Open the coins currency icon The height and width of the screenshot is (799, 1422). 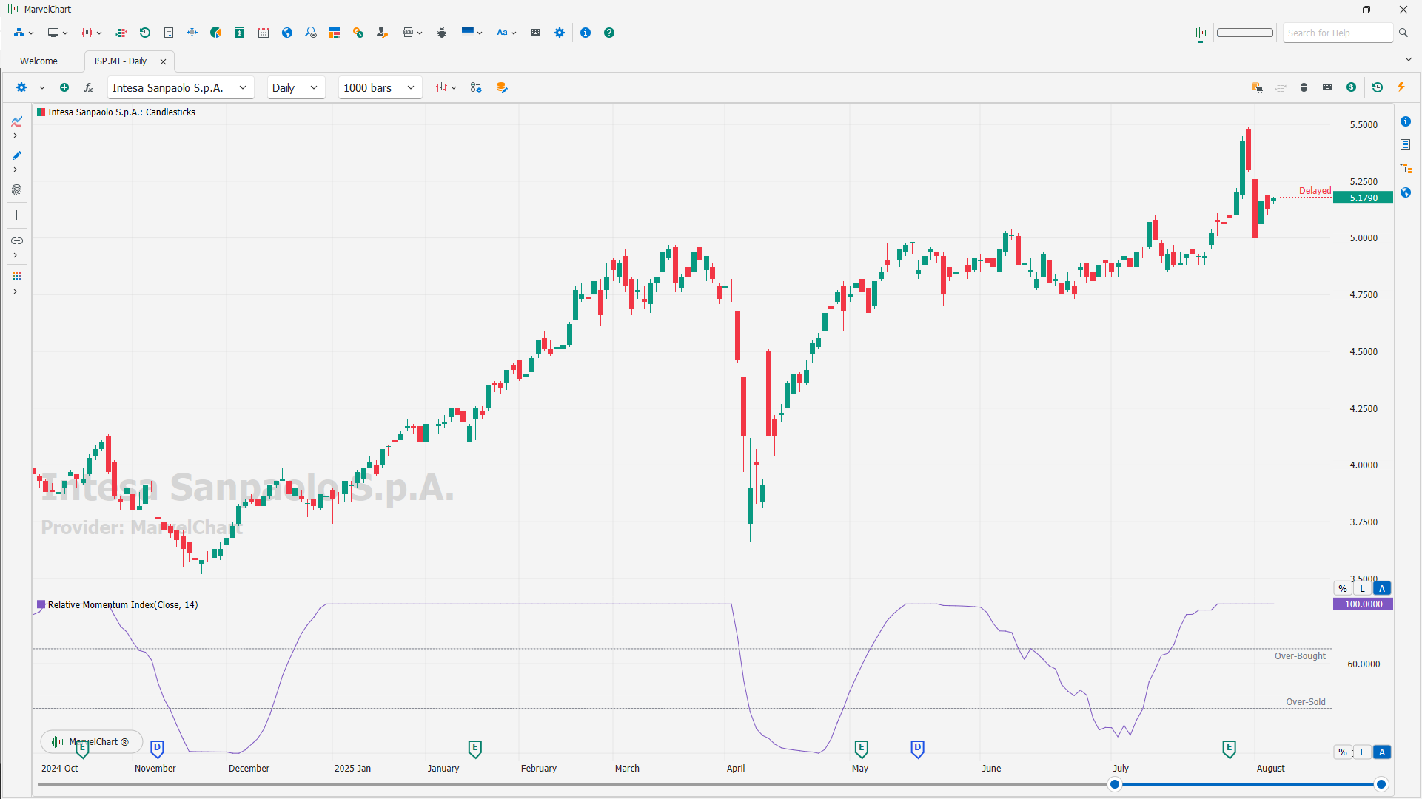click(x=358, y=33)
